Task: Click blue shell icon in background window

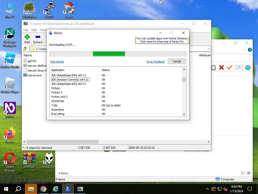Action: click(x=247, y=67)
